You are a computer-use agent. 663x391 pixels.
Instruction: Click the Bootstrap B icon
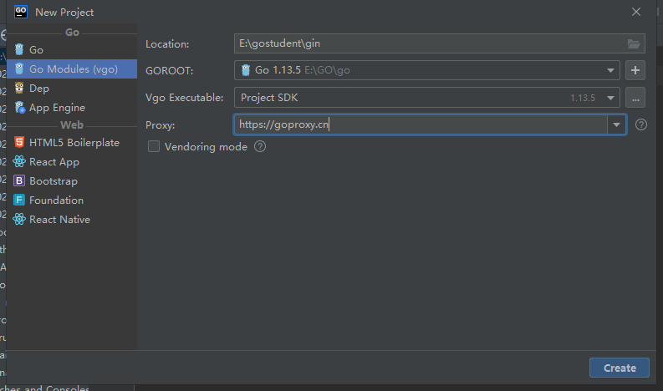tap(19, 180)
